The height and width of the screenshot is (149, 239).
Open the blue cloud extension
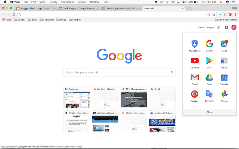click(x=220, y=15)
